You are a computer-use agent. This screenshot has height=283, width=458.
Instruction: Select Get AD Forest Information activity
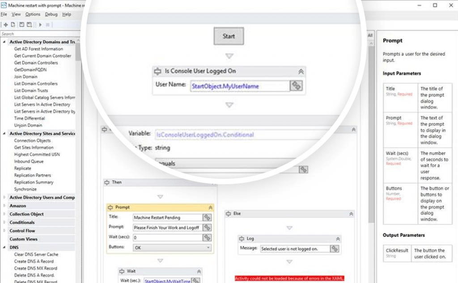coord(38,49)
